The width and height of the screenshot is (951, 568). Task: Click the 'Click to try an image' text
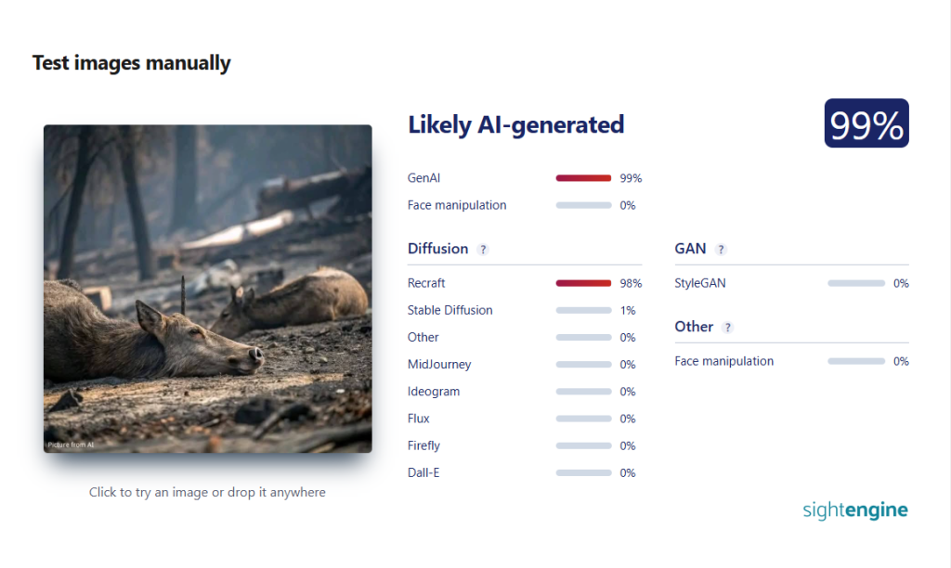pos(207,492)
